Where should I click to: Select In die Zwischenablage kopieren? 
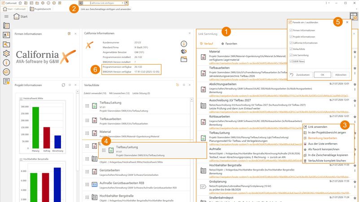click(x=328, y=155)
